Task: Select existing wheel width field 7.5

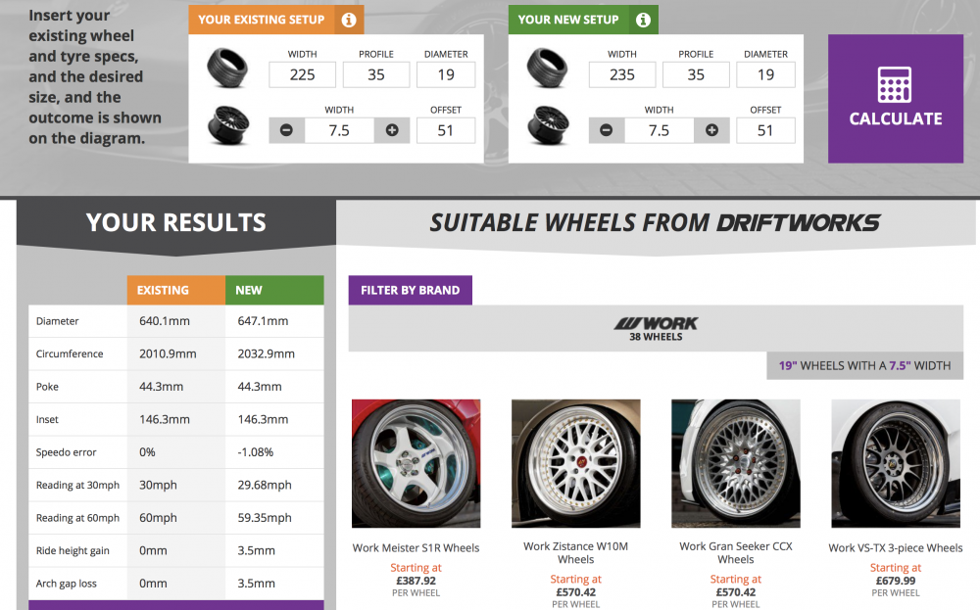Action: point(339,130)
